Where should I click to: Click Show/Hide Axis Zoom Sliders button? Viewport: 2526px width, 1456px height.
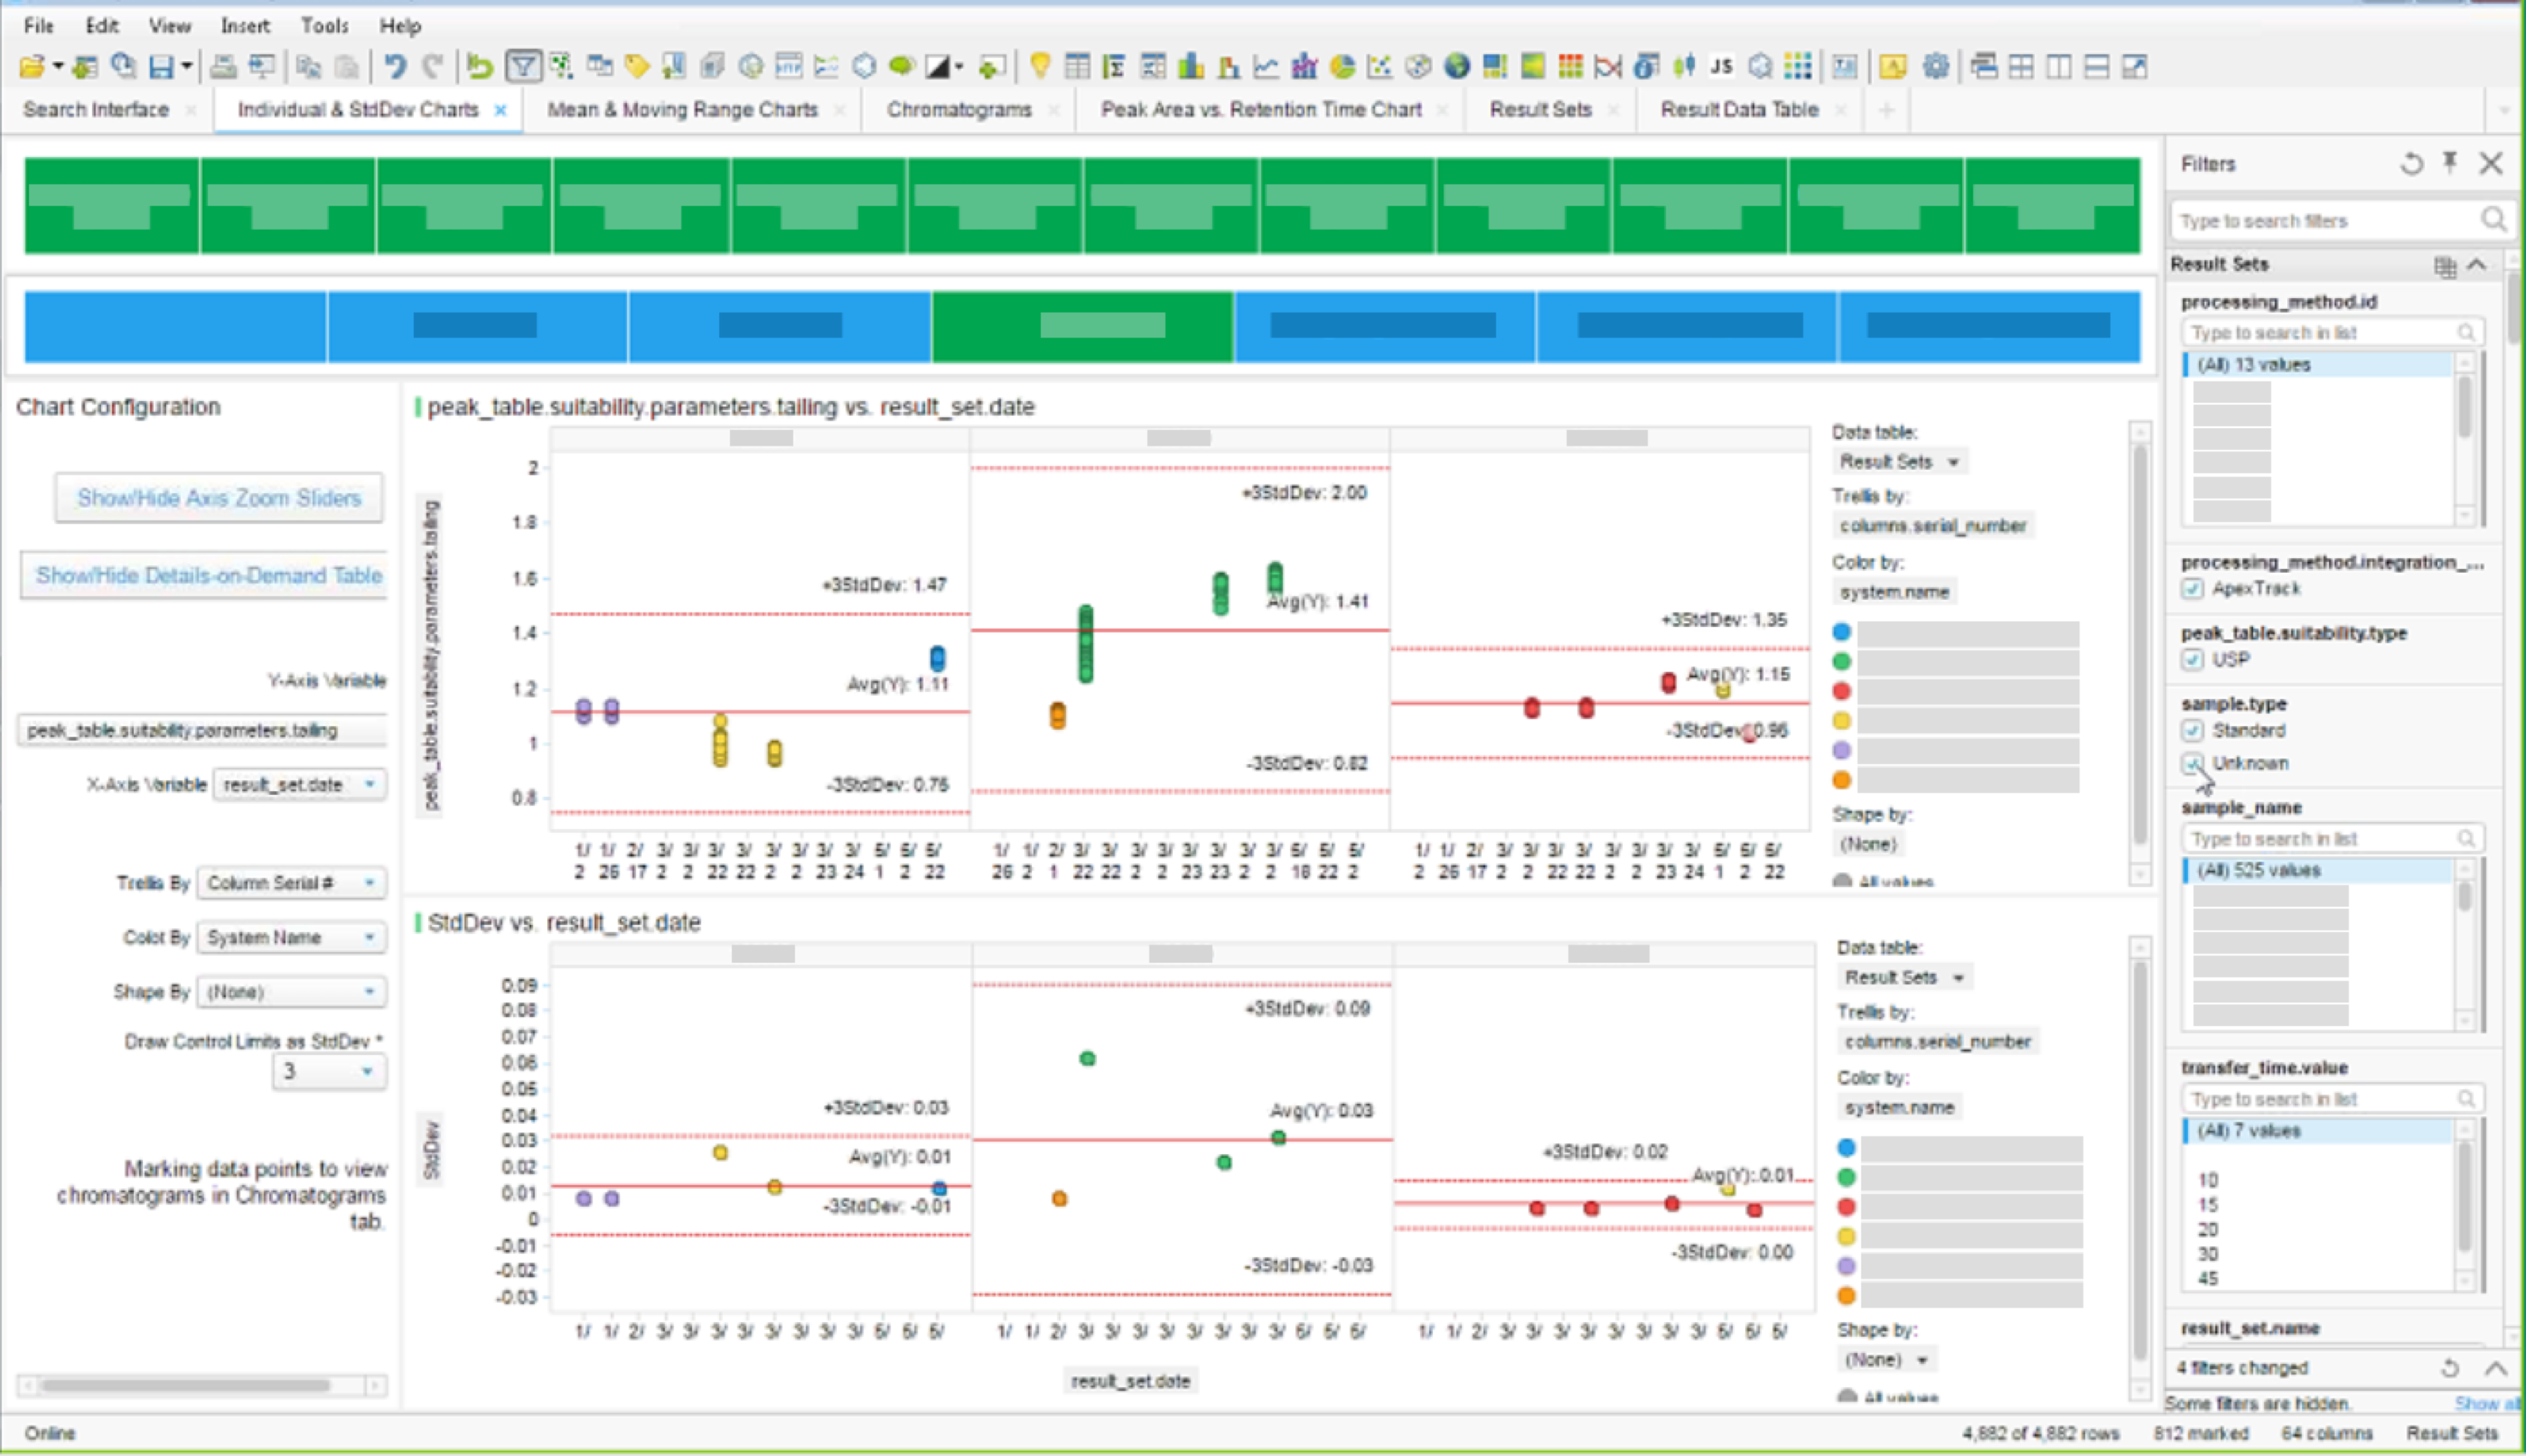(x=219, y=498)
